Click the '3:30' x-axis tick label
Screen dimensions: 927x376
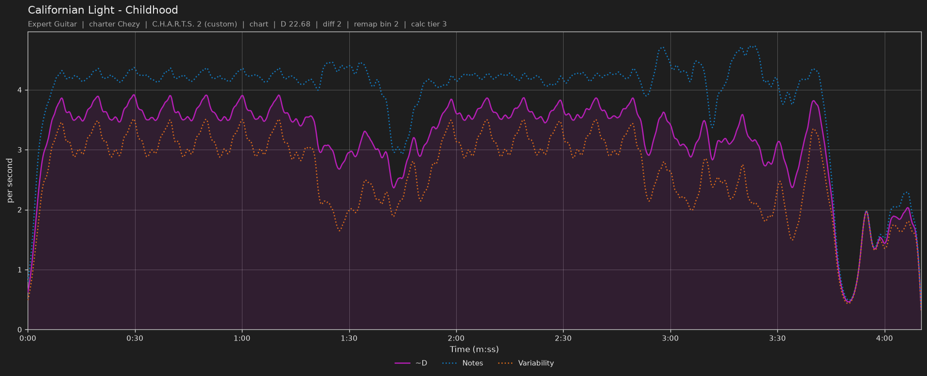click(x=777, y=338)
